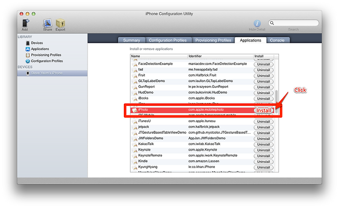The height and width of the screenshot is (208, 339).
Task: Click the magnifier icon in search field
Action: tap(272, 23)
